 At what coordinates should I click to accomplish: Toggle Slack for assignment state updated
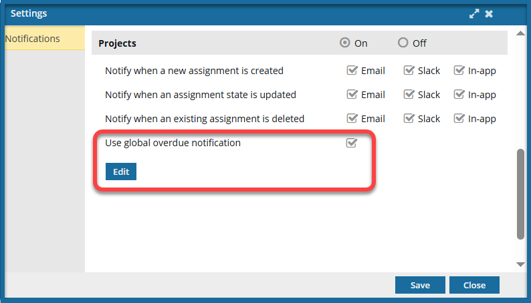pos(409,95)
